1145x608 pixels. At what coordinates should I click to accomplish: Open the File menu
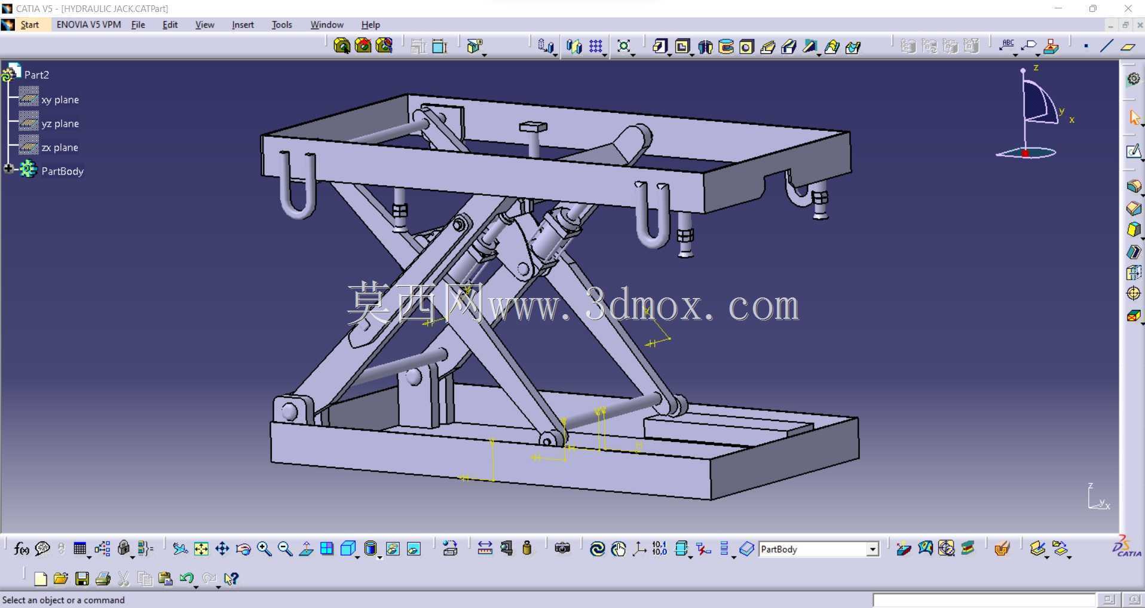pos(138,24)
